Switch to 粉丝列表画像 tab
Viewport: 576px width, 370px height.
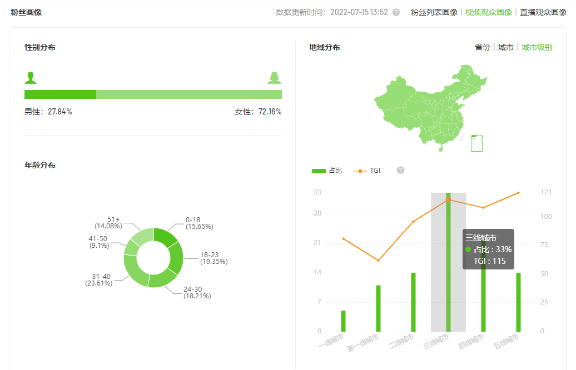(x=434, y=12)
